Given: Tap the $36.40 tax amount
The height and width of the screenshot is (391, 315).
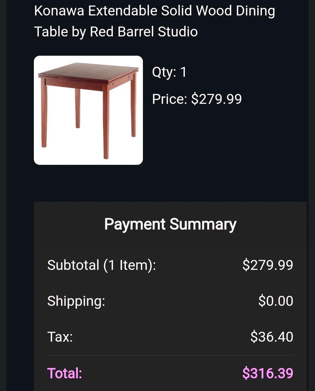Looking at the screenshot, I should (x=272, y=337).
